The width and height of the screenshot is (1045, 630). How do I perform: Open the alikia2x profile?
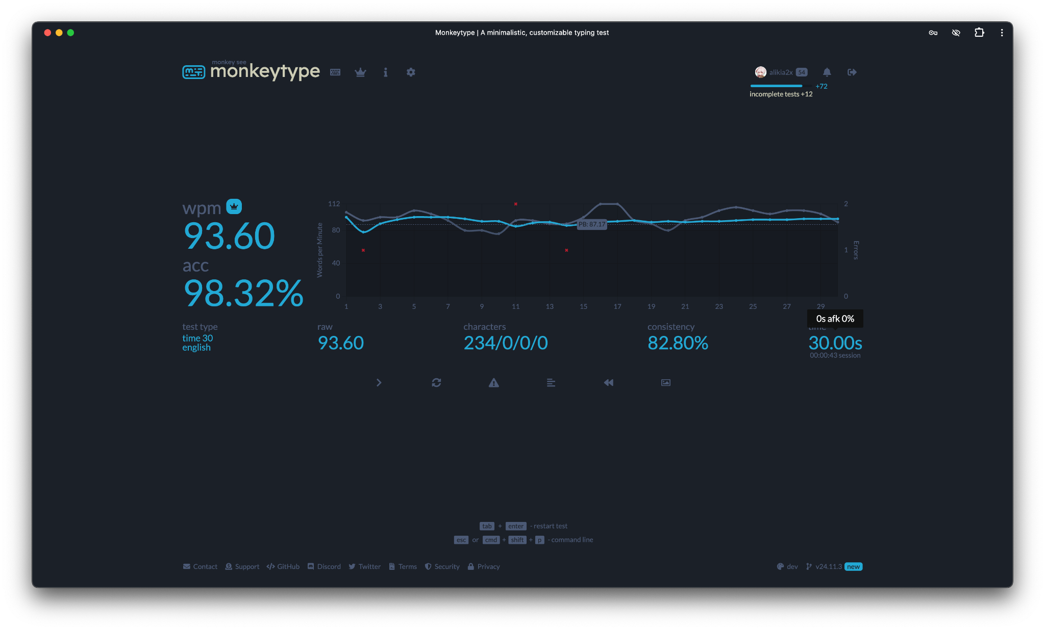[776, 72]
